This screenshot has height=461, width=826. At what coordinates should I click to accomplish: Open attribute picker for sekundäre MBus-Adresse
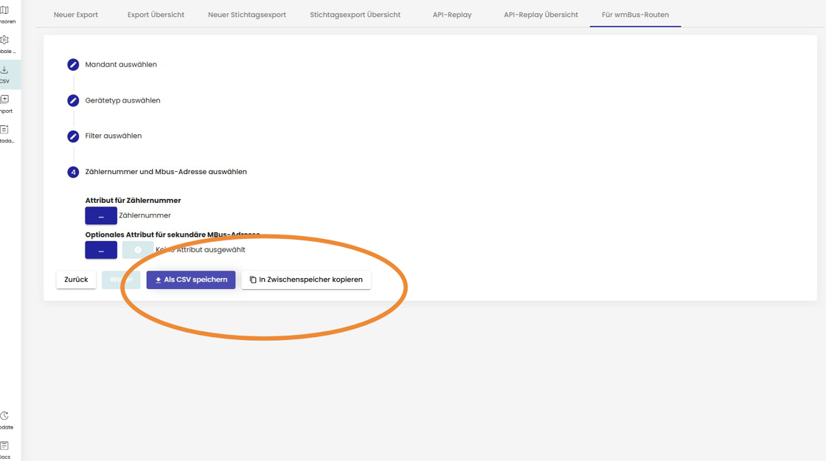click(x=101, y=250)
